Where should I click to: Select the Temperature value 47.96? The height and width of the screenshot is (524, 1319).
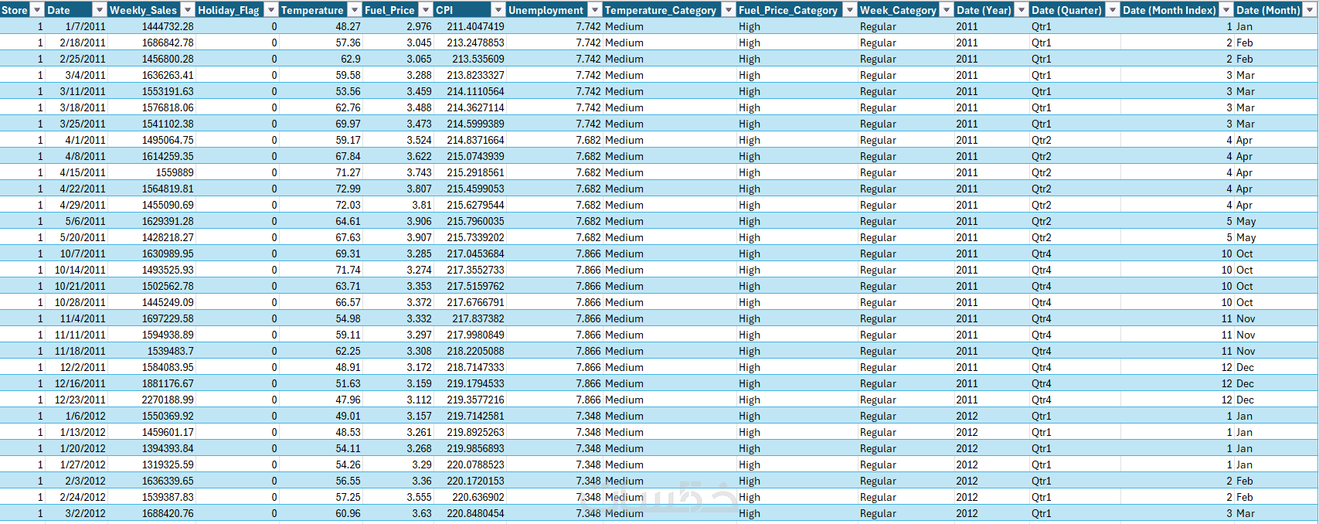pyautogui.click(x=348, y=400)
